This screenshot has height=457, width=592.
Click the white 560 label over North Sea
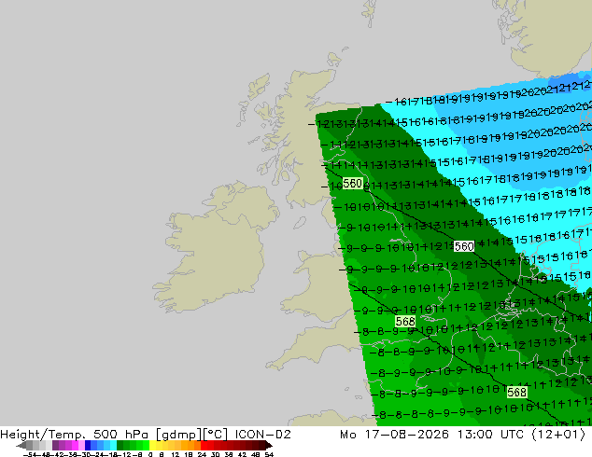click(x=464, y=246)
